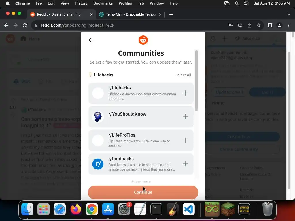Open the Chrome profile icon
The width and height of the screenshot is (295, 221).
pos(279,25)
